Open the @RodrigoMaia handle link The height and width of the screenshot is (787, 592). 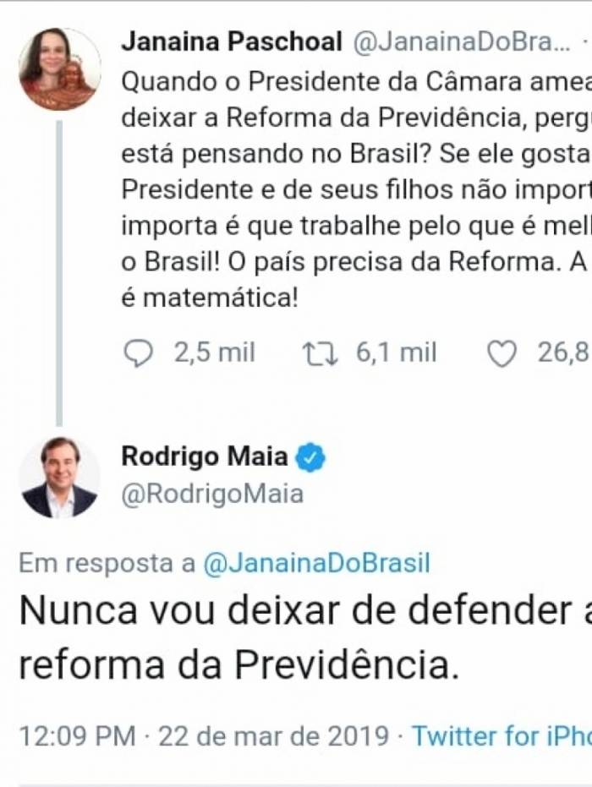point(212,495)
